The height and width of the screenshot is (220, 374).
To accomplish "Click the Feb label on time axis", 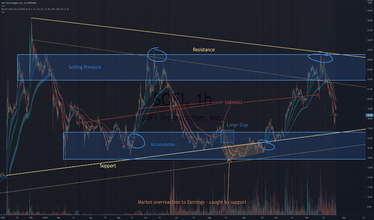I will pos(31,218).
